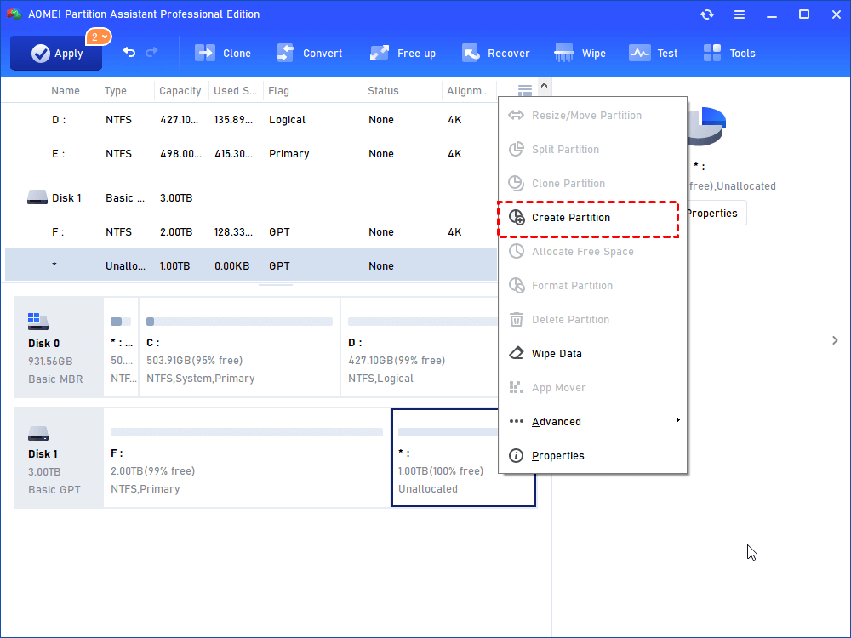The image size is (851, 638).
Task: Open the Free up tool
Action: pyautogui.click(x=403, y=53)
